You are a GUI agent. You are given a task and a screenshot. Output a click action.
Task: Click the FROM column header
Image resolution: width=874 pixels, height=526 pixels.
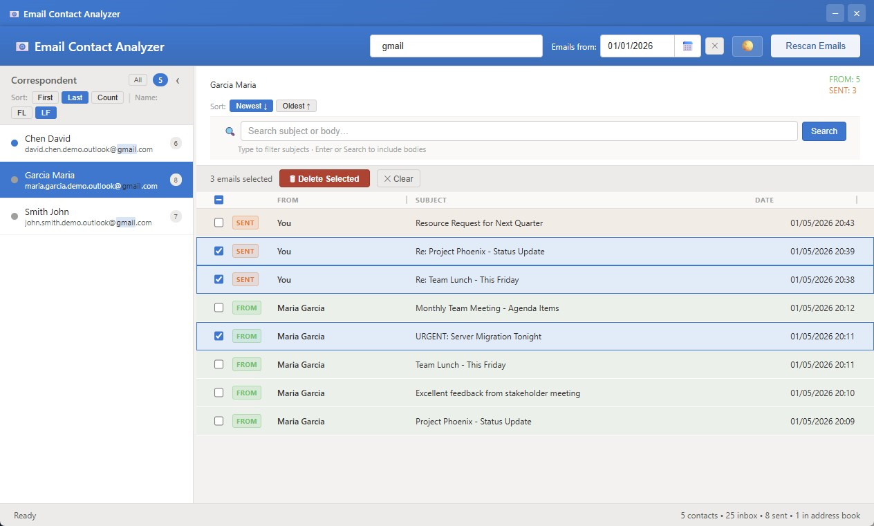coord(288,200)
